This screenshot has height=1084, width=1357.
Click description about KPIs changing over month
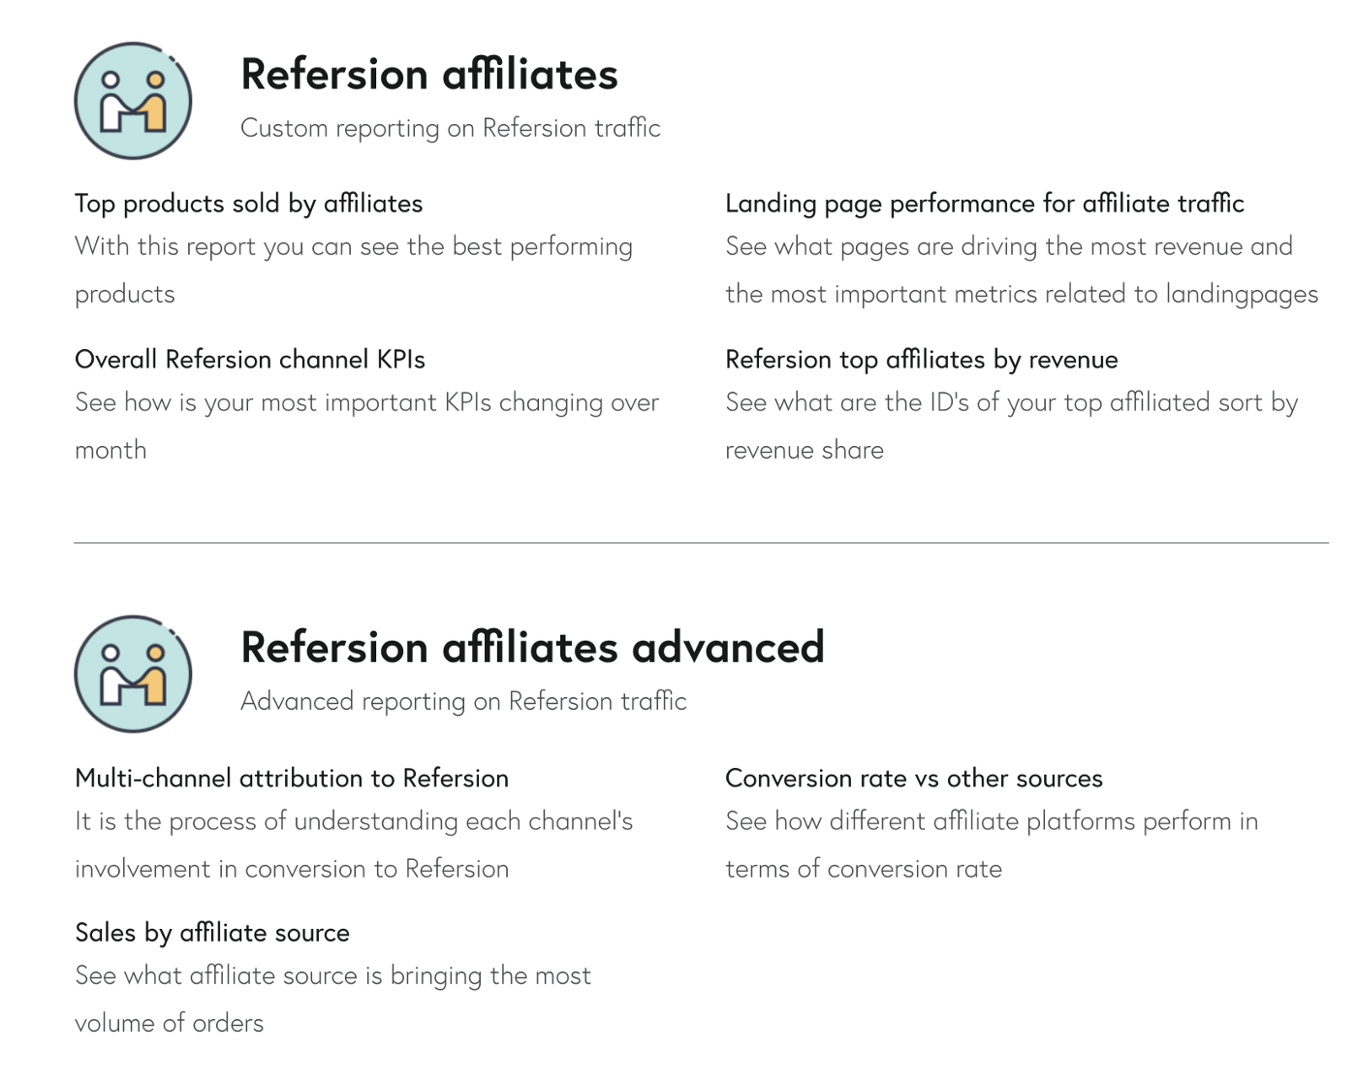click(x=367, y=427)
